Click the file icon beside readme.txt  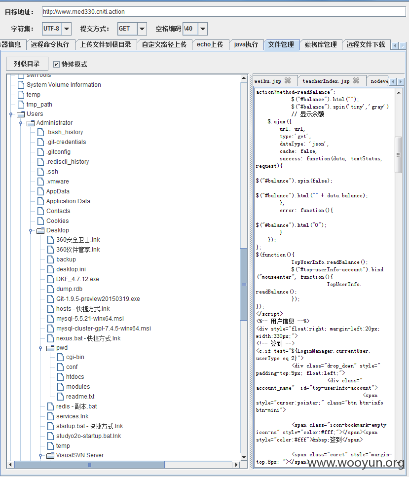[x=61, y=397]
